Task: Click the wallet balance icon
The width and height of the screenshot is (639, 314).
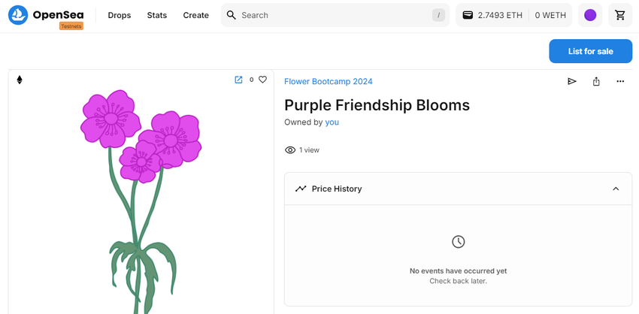Action: tap(468, 15)
